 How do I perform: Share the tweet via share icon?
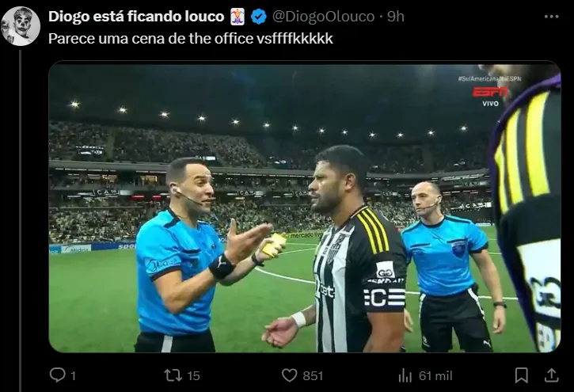(x=551, y=375)
